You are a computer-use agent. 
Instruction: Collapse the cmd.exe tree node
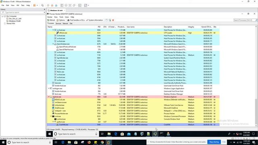[x=51, y=116]
